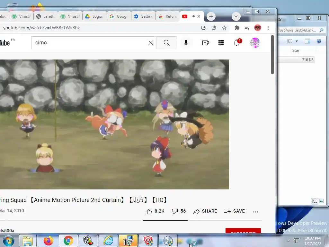The width and height of the screenshot is (329, 247).
Task: Open the YouTube create video icon
Action: (205, 43)
